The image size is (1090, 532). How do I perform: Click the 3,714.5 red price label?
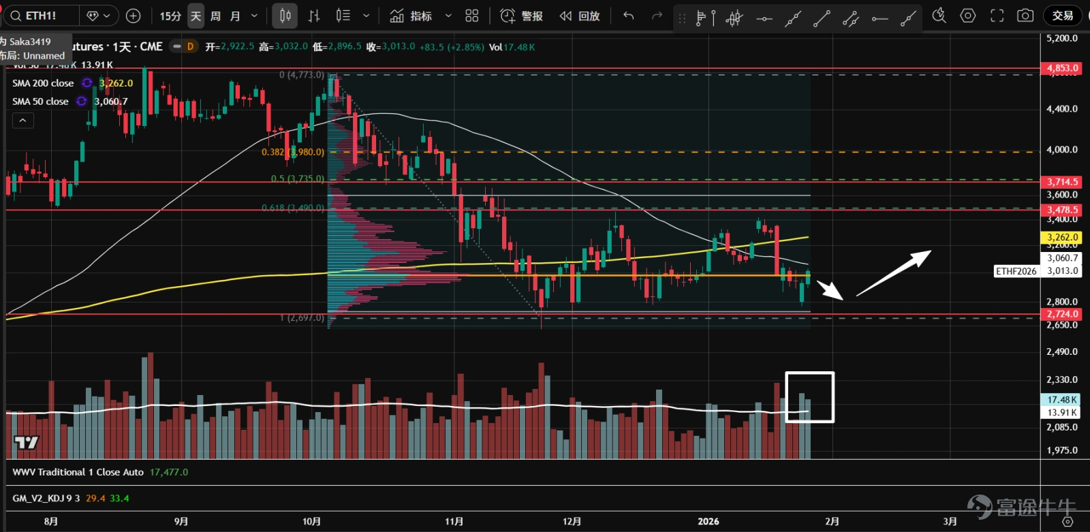(x=1062, y=182)
